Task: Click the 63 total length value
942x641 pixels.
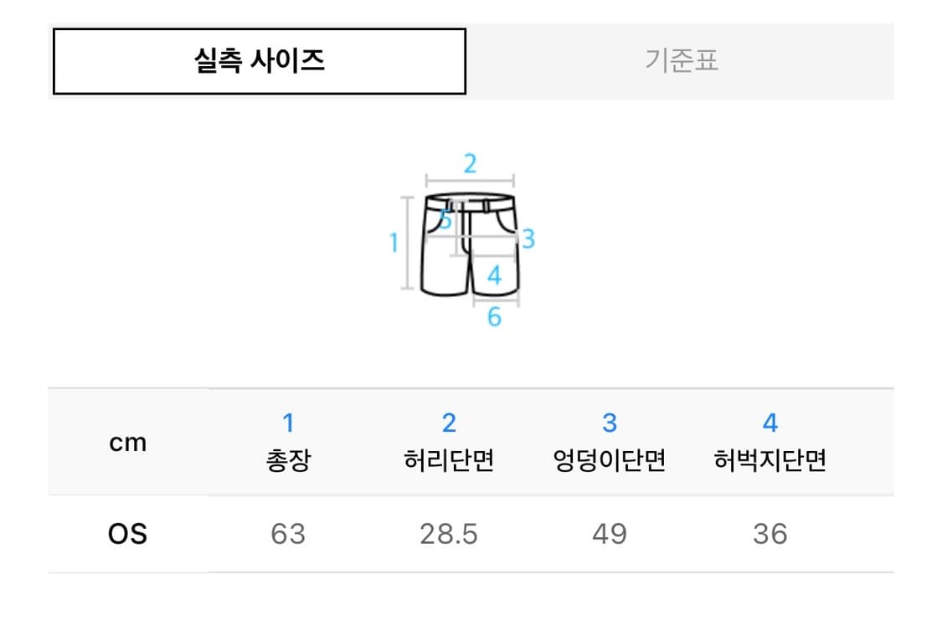Action: coord(288,534)
